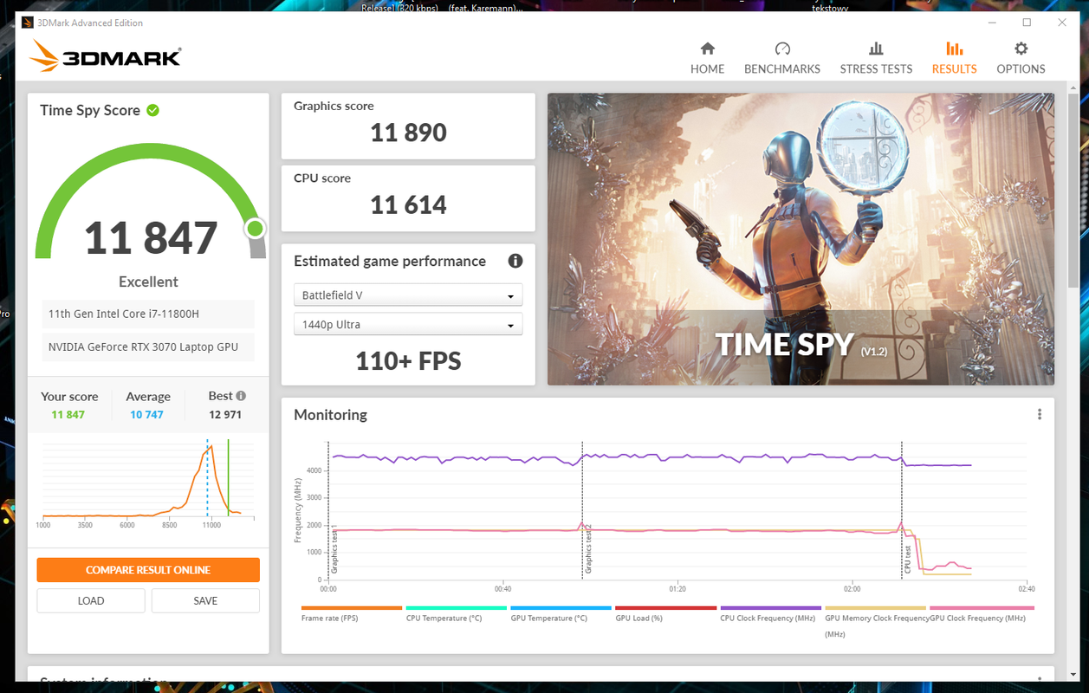Screen dimensions: 1089x693
Task: Click the Graphics score value 11 890
Action: [x=408, y=133]
